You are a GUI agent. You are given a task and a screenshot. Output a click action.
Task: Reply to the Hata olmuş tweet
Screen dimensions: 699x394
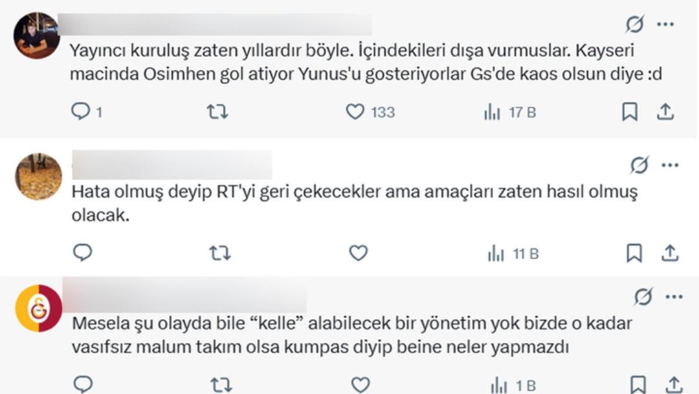[x=83, y=253]
